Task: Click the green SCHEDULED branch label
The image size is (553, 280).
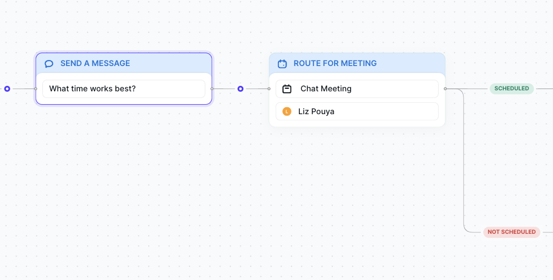Action: tap(511, 89)
